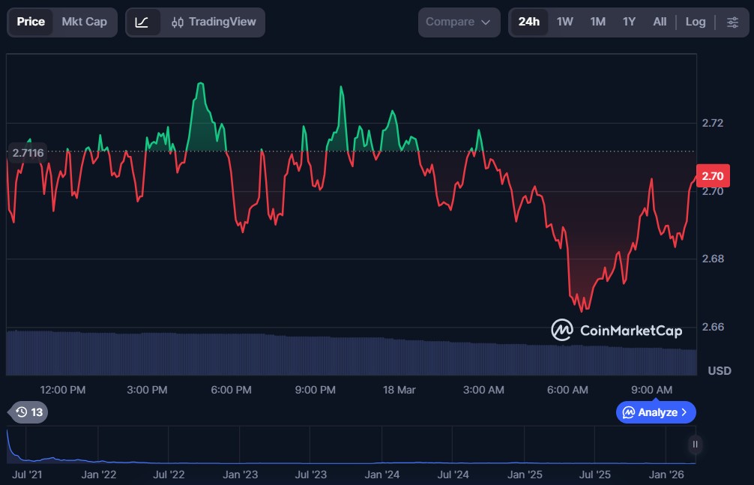Open chart settings sliders icon
This screenshot has width=754, height=485.
732,22
